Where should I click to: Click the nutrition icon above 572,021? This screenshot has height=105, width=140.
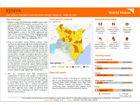[x=127, y=39]
